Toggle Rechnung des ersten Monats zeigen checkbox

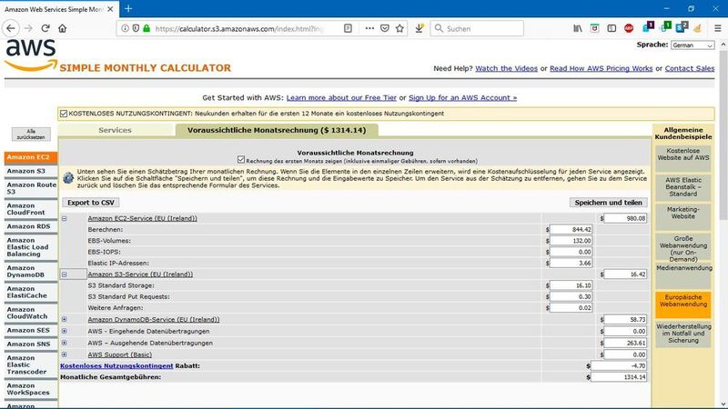(241, 160)
